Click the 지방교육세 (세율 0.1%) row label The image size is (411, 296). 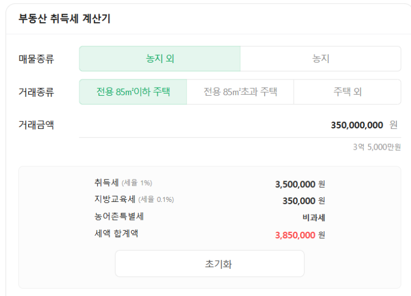pyautogui.click(x=134, y=200)
